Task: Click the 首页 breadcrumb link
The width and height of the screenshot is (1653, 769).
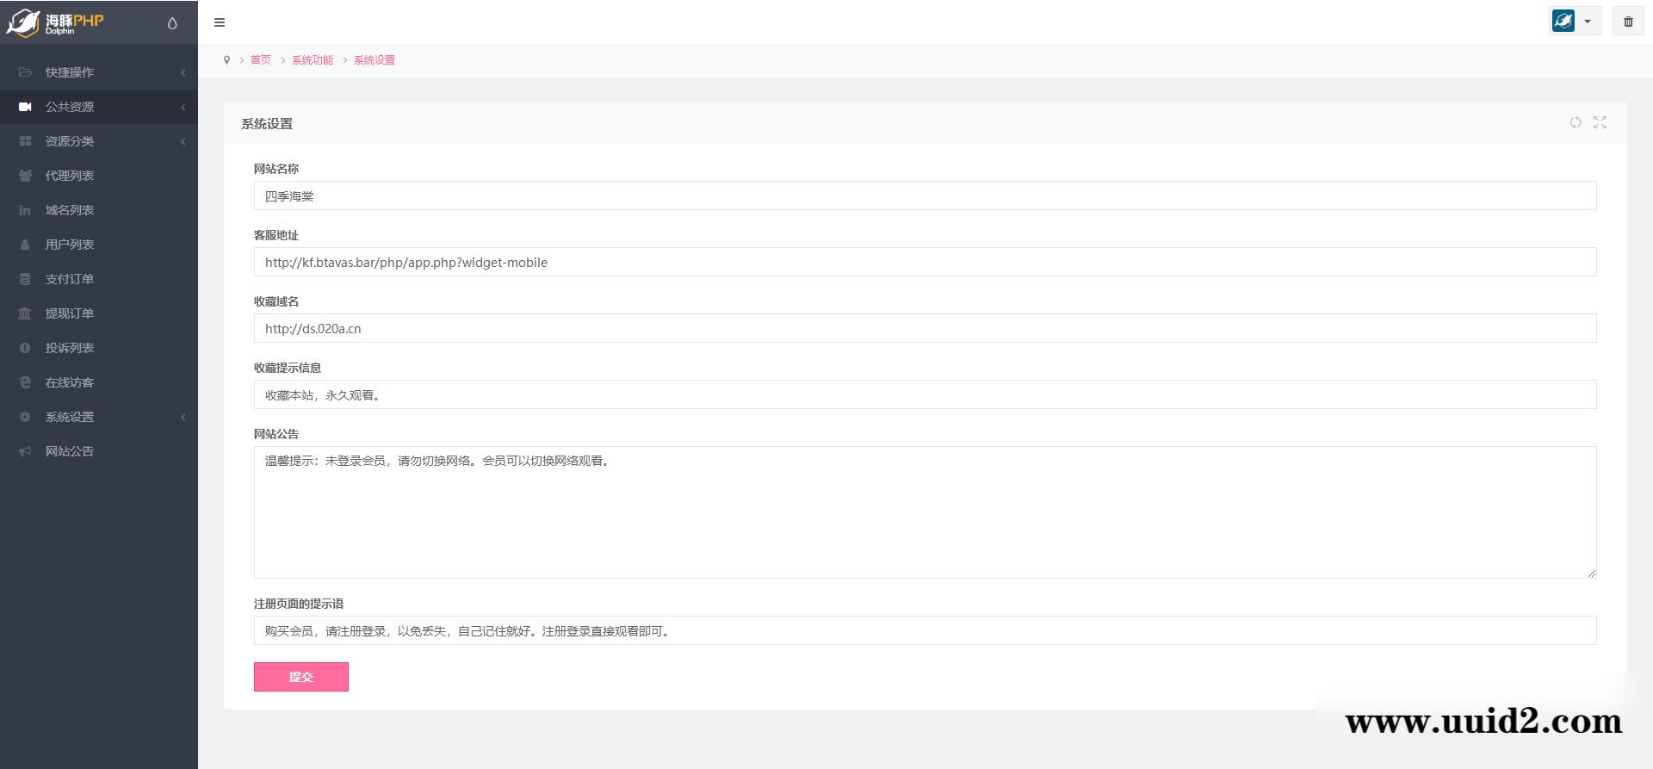Action: tap(260, 60)
